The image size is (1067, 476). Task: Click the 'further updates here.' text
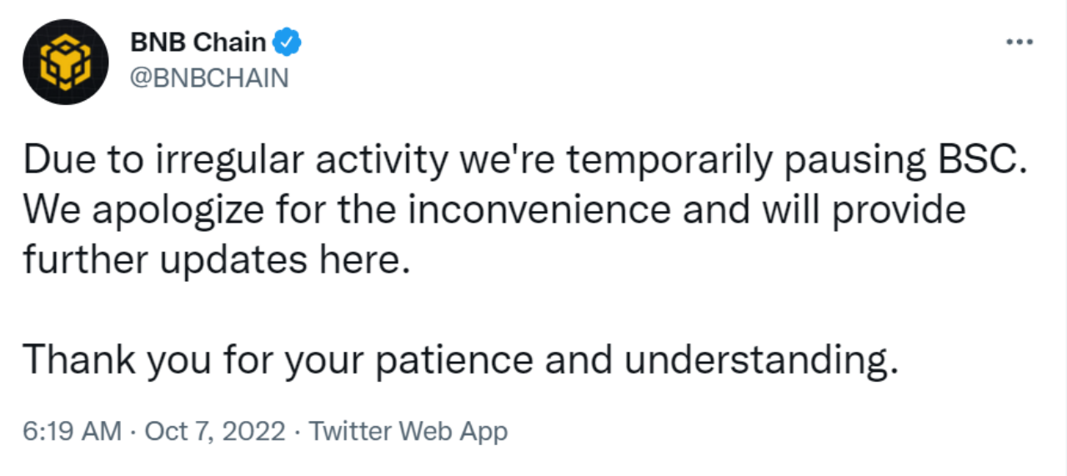tap(217, 260)
